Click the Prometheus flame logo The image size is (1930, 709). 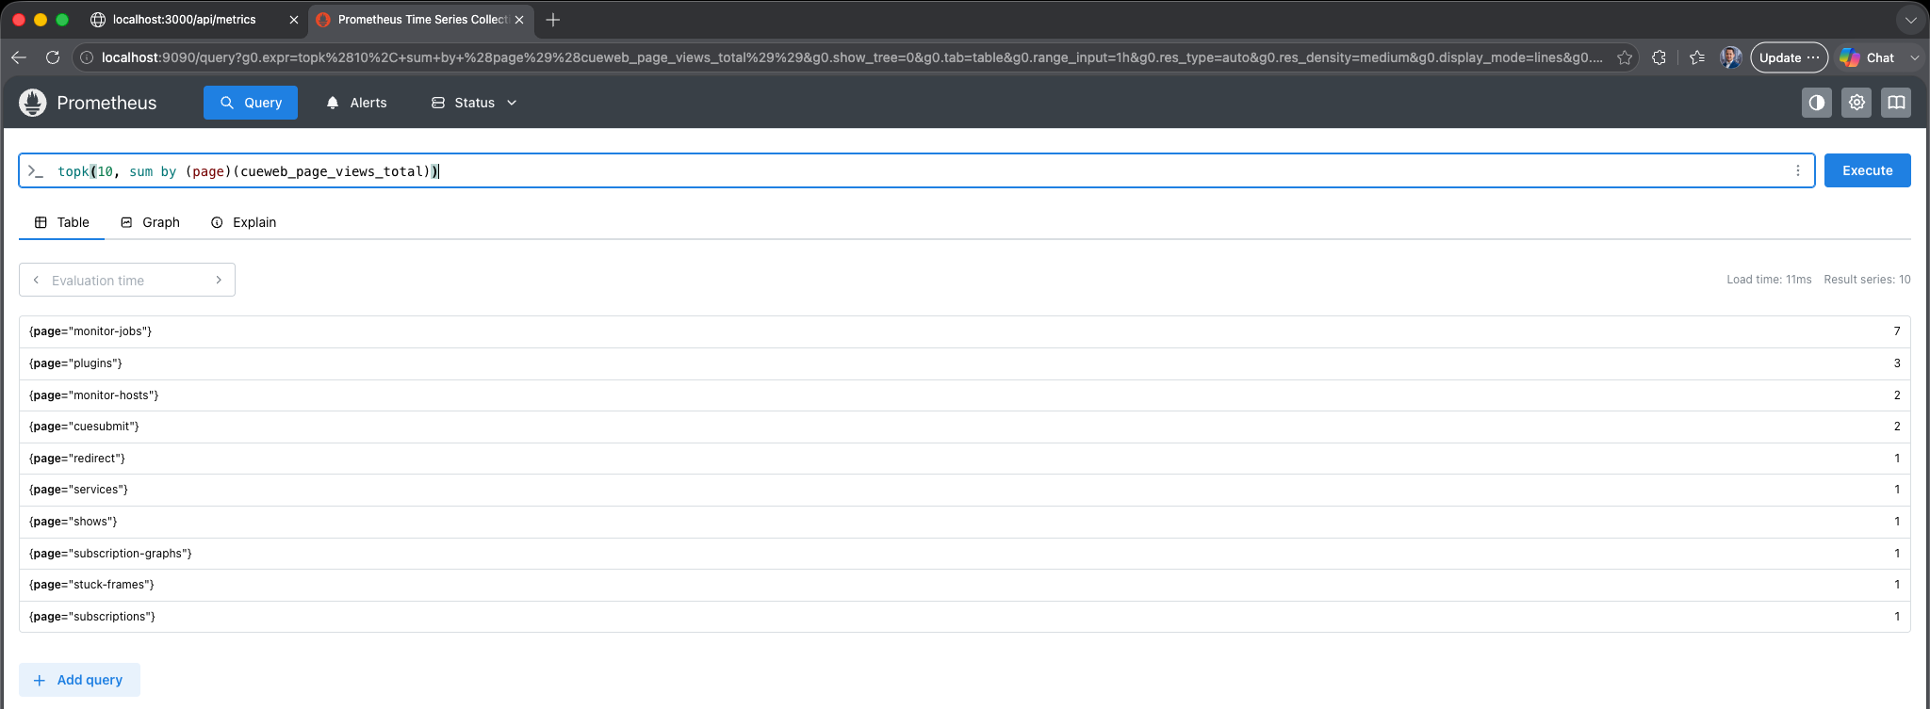click(x=33, y=103)
